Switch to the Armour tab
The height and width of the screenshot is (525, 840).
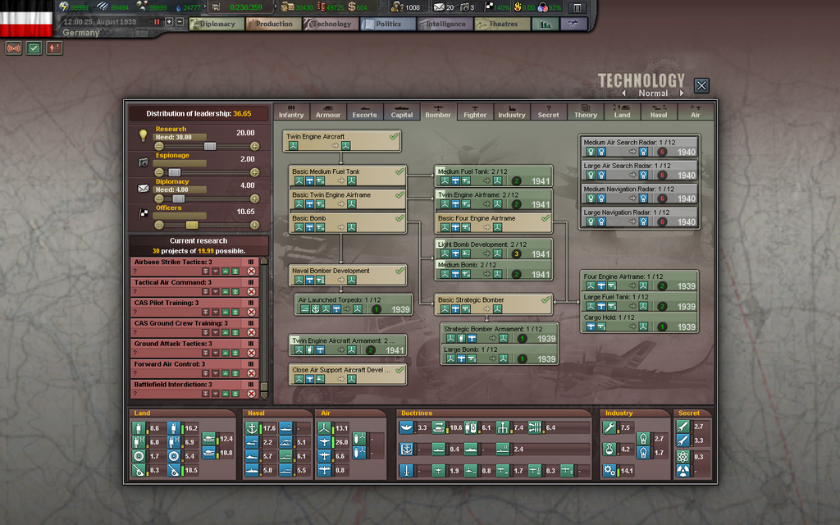(328, 112)
